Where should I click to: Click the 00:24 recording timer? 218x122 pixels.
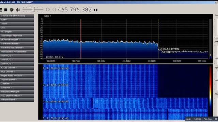189,119
